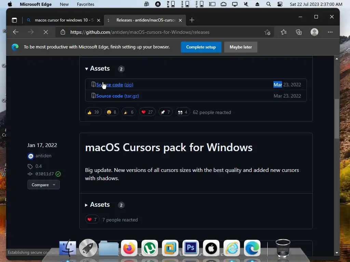350x262 pixels.
Task: Click the highlighted Mar 23, 2022 date of the zip row
Action: [287, 85]
